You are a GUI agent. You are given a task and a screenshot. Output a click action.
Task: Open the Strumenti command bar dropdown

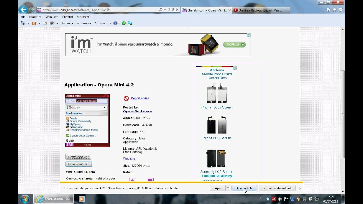point(103,23)
